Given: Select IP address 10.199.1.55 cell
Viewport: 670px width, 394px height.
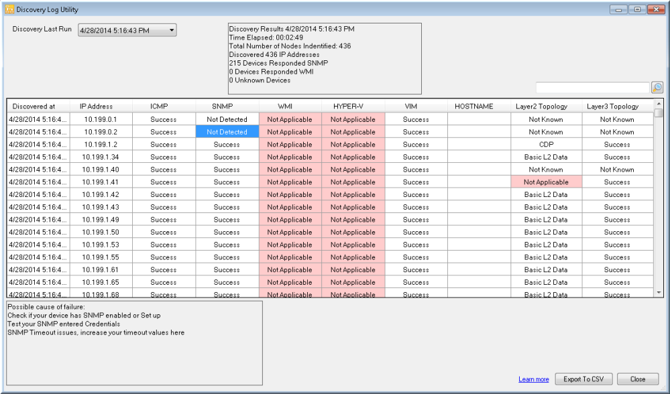Looking at the screenshot, I should pyautogui.click(x=101, y=257).
